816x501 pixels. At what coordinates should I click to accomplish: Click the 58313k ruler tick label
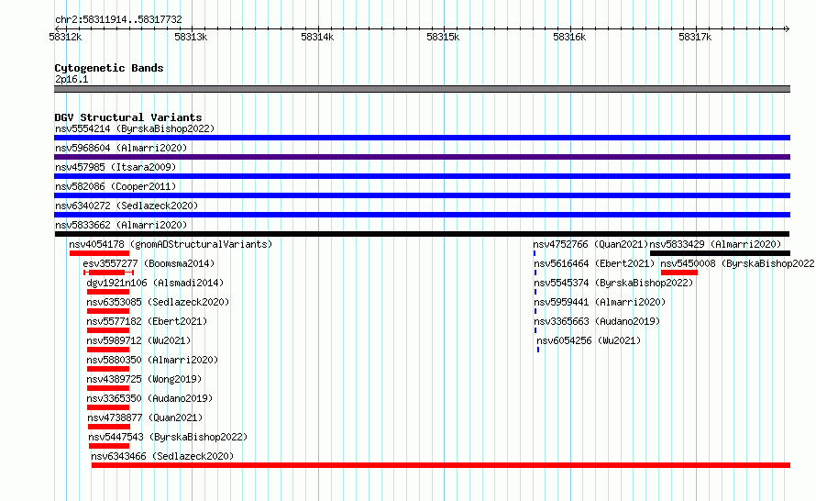click(191, 37)
